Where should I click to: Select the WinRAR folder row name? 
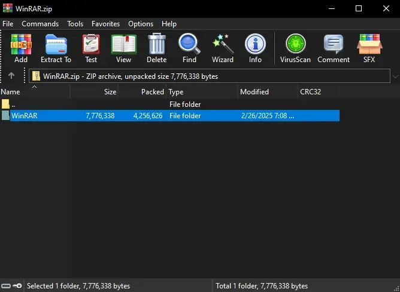[x=25, y=116]
